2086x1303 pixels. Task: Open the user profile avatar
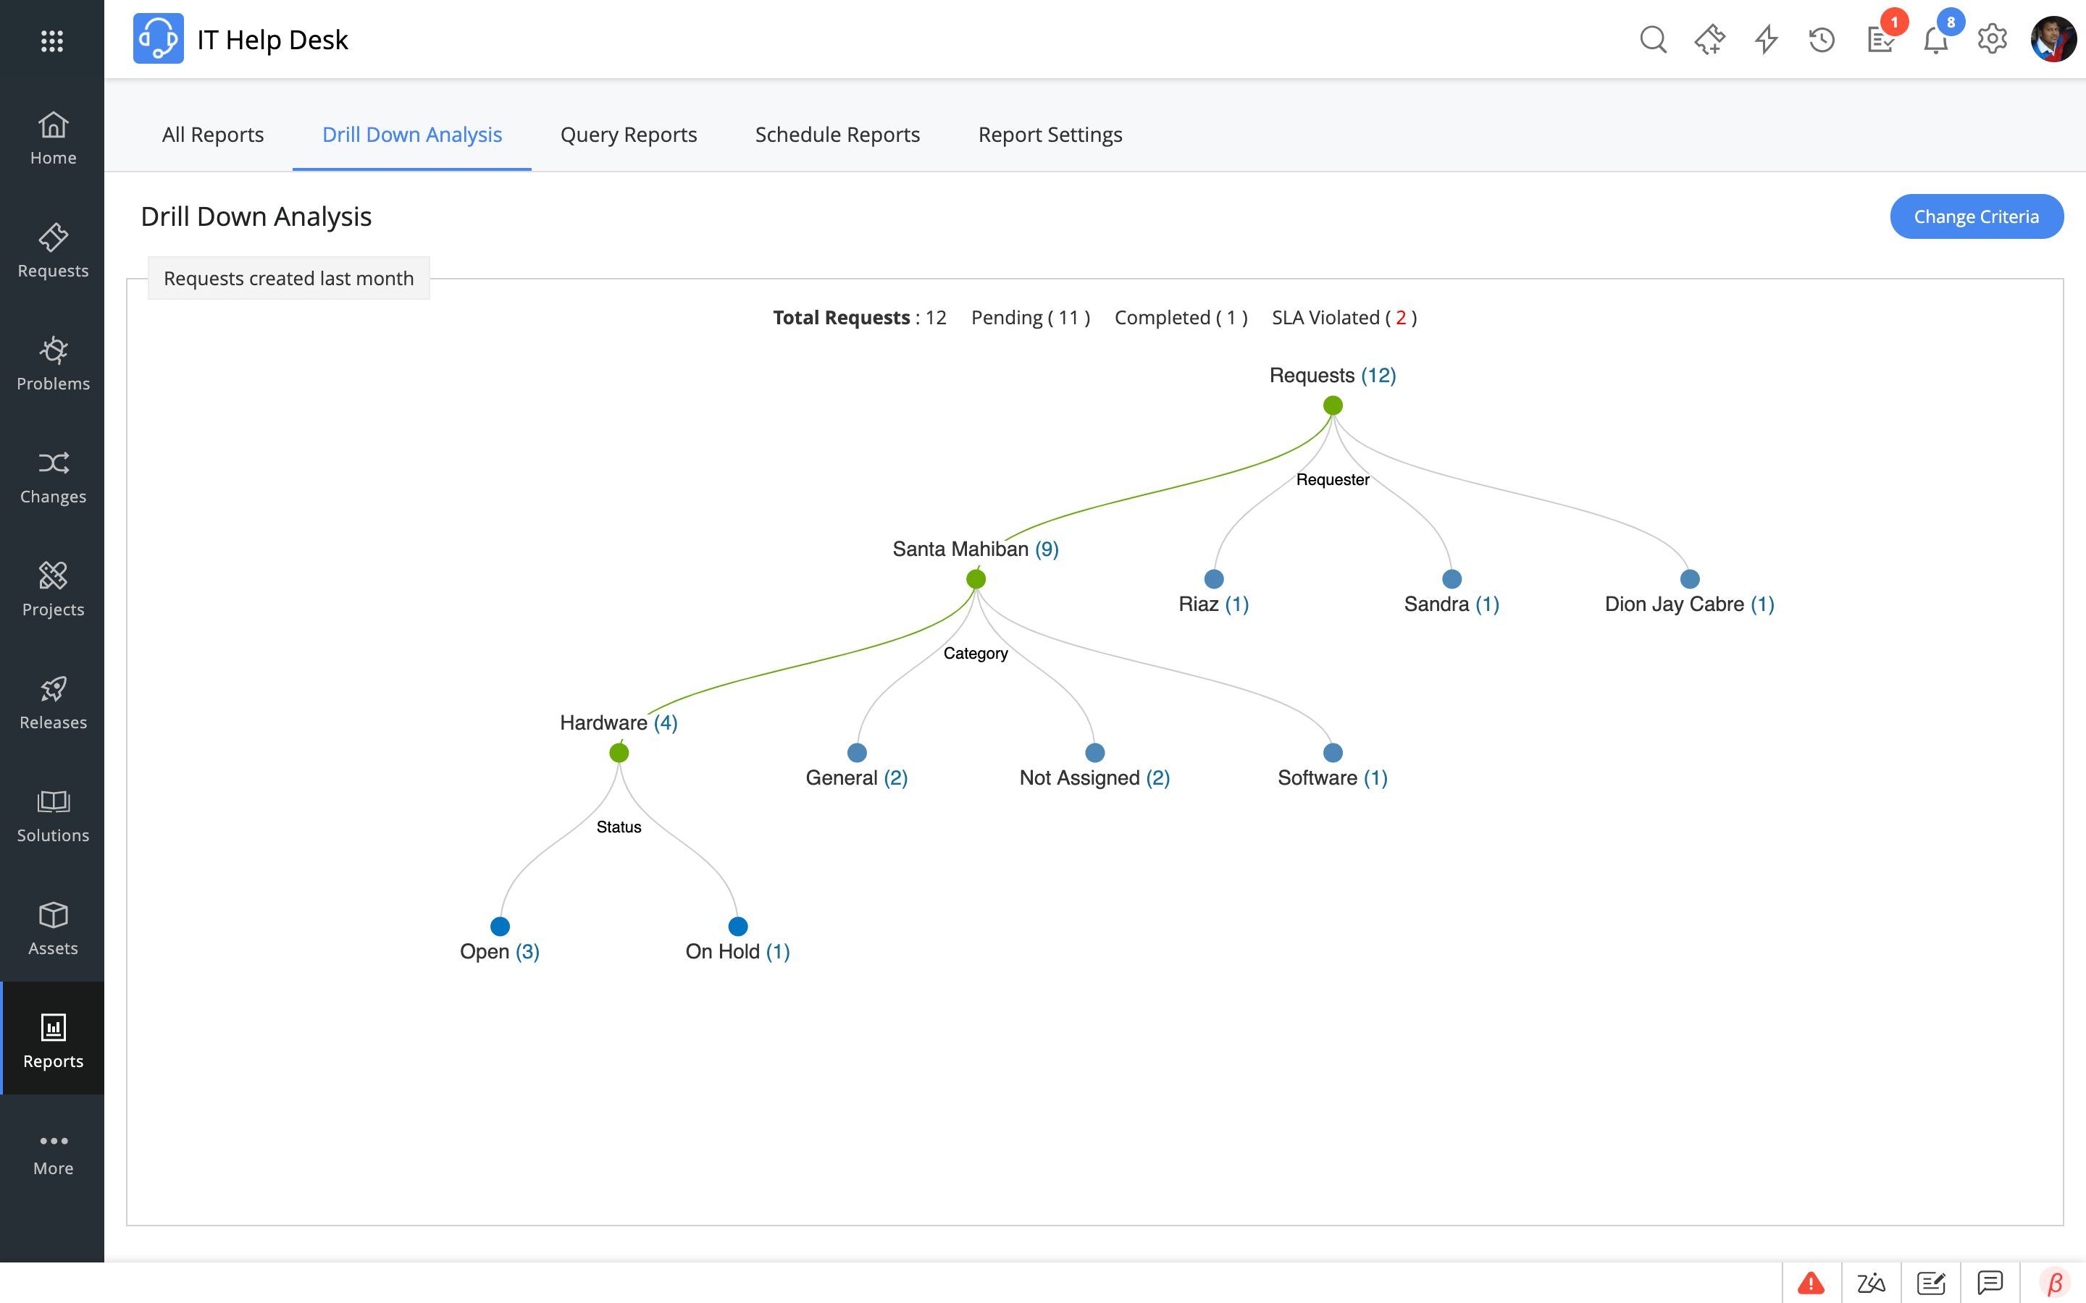[2053, 40]
